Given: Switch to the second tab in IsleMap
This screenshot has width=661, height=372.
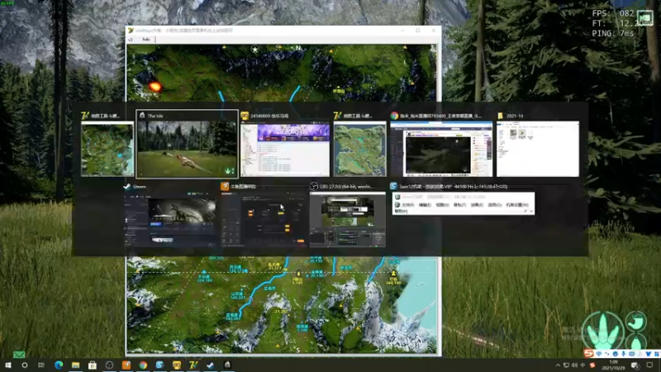Looking at the screenshot, I should click(x=146, y=40).
